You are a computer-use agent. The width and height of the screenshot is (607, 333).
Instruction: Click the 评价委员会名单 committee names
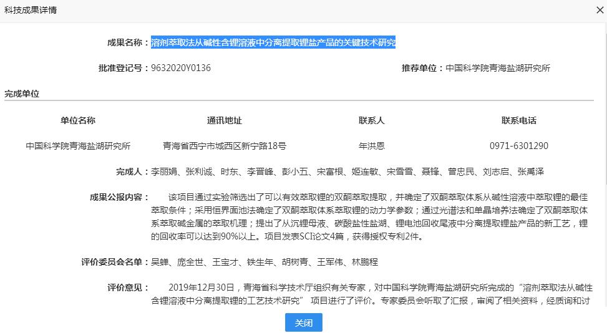click(x=265, y=262)
